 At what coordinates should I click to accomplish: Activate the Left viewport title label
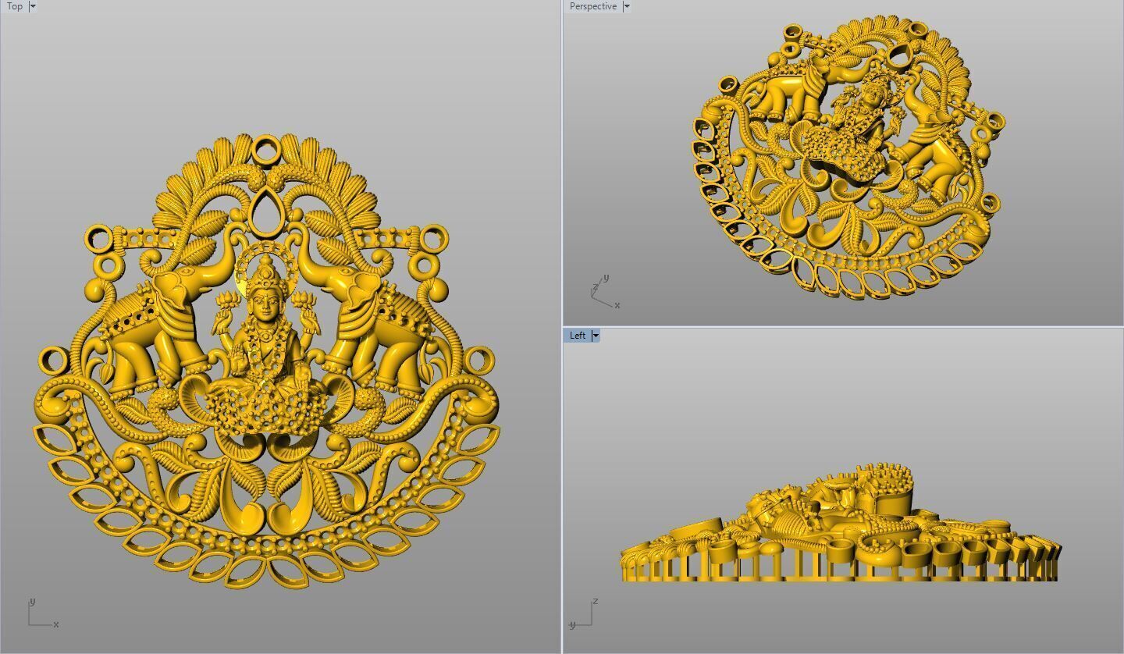pos(578,336)
